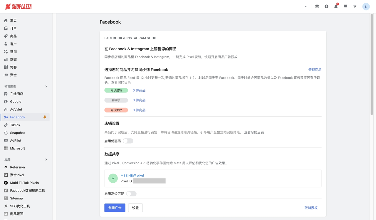
Task: Collapse the 销售渠道 section chevron
Action: point(46,86)
